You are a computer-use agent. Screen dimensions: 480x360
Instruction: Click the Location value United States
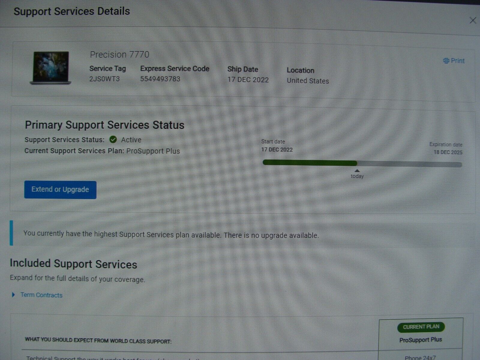(308, 81)
